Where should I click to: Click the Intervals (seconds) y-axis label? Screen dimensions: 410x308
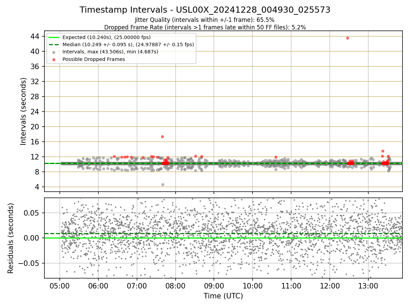coord(23,111)
